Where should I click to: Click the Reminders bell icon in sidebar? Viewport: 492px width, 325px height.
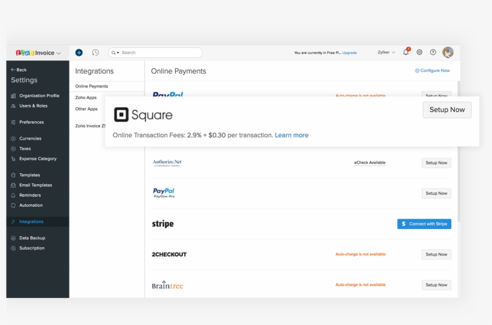13,195
